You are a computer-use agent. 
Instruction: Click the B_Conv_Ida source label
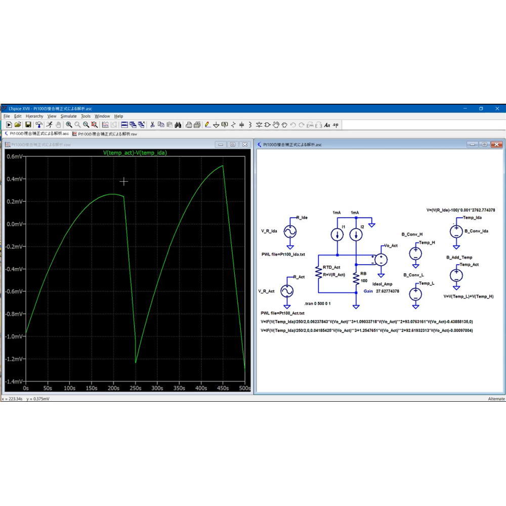click(476, 231)
